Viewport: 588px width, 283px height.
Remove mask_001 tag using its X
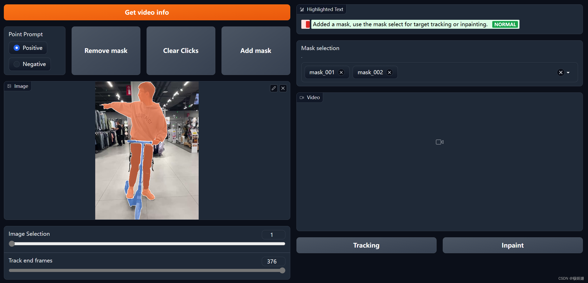(341, 72)
